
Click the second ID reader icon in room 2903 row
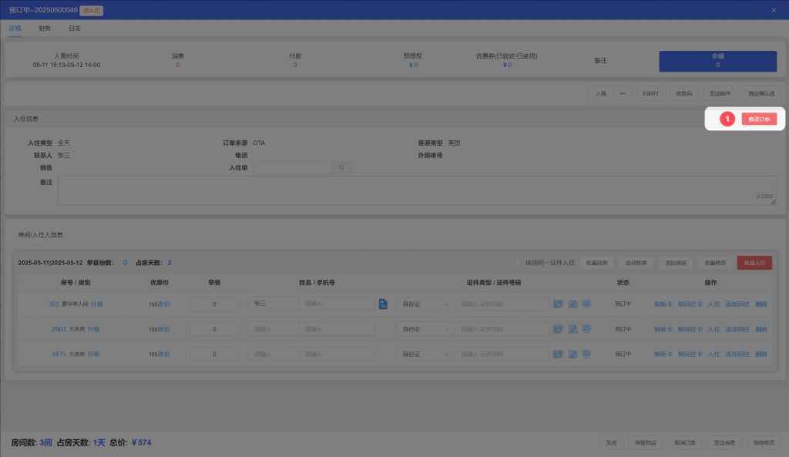tap(572, 329)
